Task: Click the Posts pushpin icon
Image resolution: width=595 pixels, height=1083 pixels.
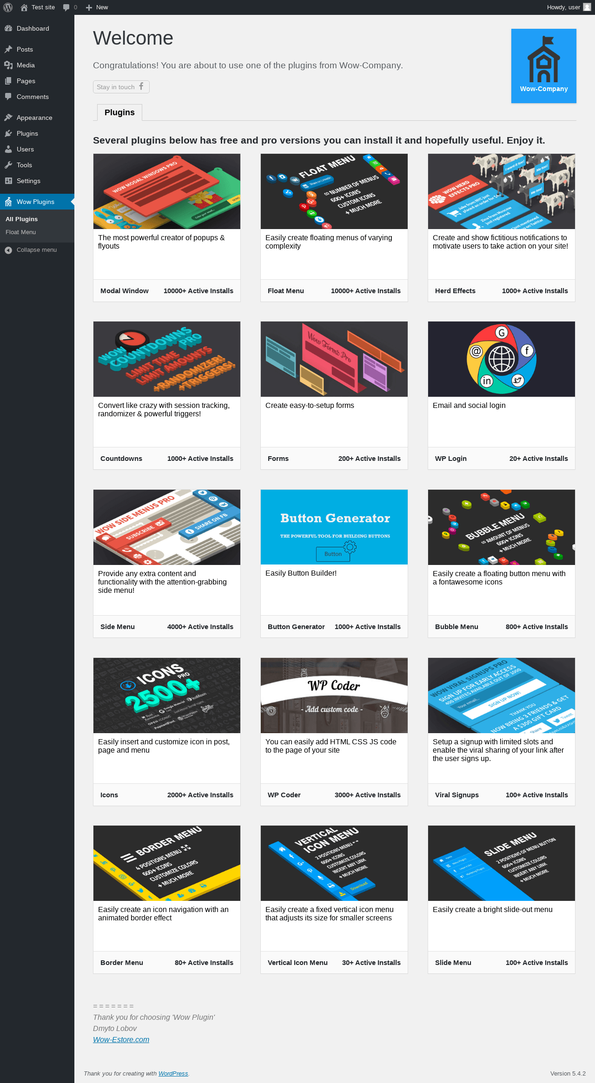Action: pos(8,49)
